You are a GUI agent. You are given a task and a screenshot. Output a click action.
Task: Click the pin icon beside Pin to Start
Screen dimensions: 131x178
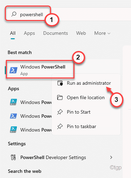60,112
